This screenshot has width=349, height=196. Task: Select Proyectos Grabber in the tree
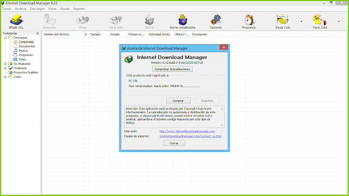(26, 72)
